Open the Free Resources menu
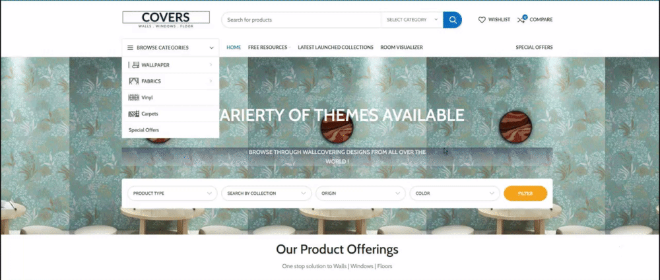660x280 pixels. pyautogui.click(x=269, y=47)
